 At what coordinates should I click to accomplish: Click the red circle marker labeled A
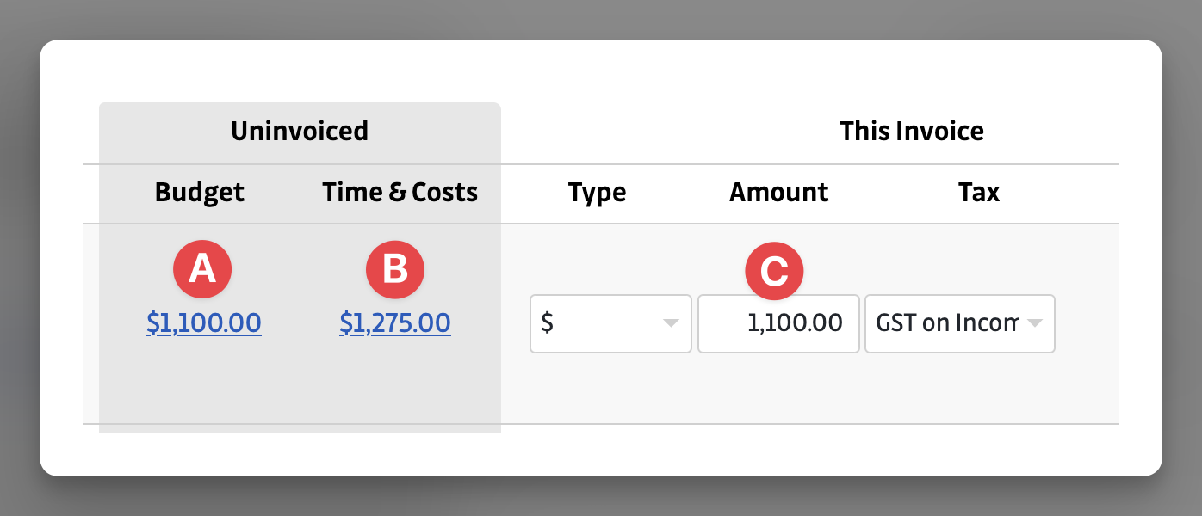coord(202,269)
